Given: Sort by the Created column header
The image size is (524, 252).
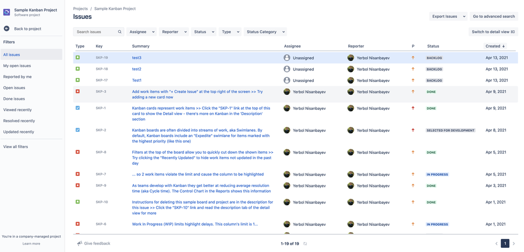Looking at the screenshot, I should pyautogui.click(x=495, y=46).
